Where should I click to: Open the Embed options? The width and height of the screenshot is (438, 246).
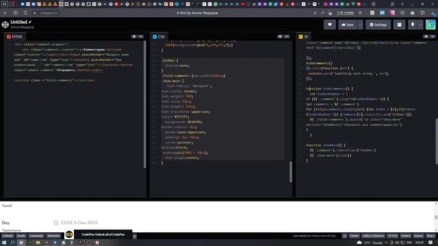click(406, 236)
